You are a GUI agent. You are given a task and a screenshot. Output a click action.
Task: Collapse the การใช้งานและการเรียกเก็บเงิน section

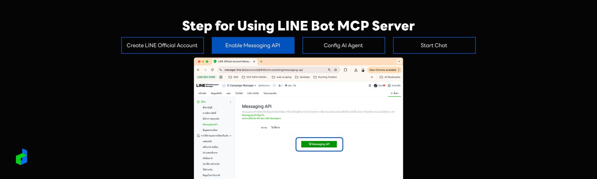pos(230,136)
